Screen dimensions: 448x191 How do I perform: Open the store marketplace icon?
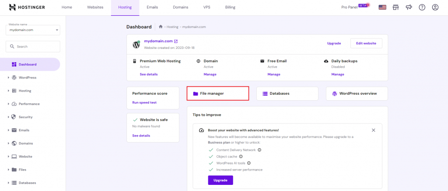click(396, 7)
